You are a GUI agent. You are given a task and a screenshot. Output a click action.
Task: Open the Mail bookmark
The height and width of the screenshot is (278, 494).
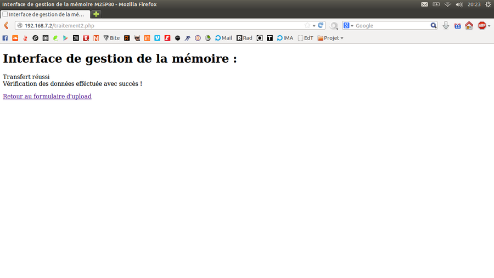(223, 38)
